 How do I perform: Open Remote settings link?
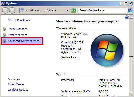click(17, 35)
